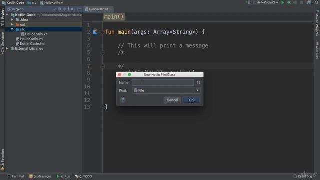The height and width of the screenshot is (180, 320).
Task: Fold main function at line 2 gutter marker
Action: [x=102, y=32]
